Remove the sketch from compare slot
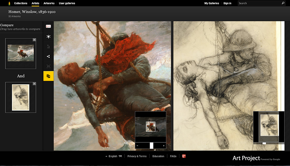This screenshot has height=166, width=290. 34,84
